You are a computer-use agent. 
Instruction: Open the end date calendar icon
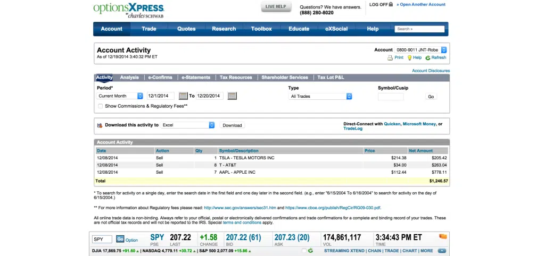(x=232, y=96)
